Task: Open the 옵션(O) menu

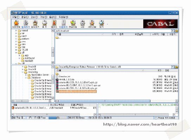Action: [x=53, y=17]
